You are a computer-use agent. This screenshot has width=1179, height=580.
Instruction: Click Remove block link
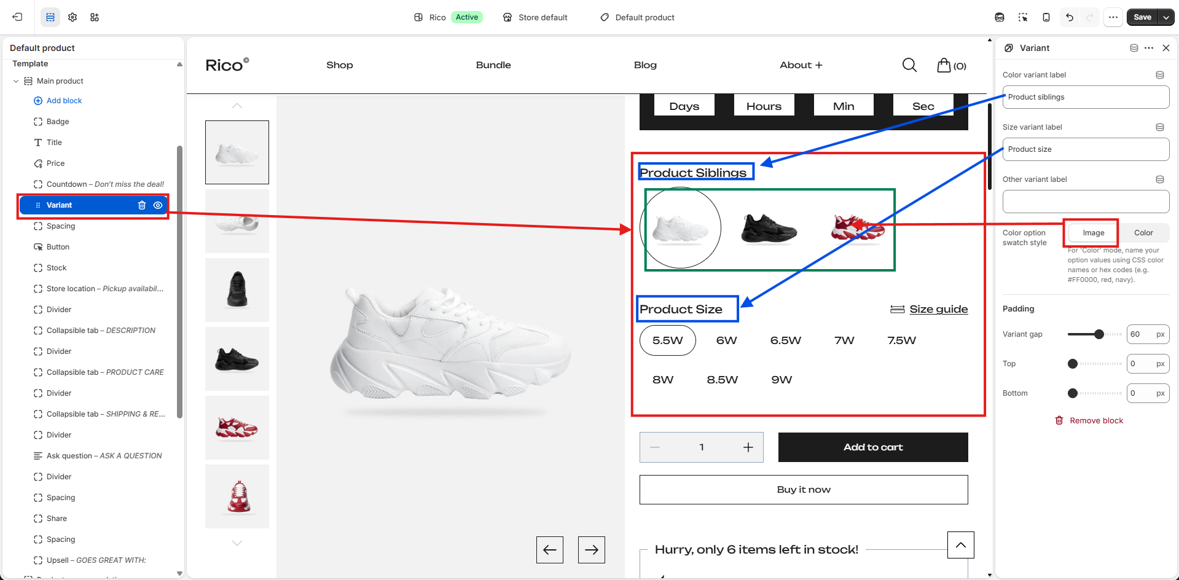[1089, 421]
